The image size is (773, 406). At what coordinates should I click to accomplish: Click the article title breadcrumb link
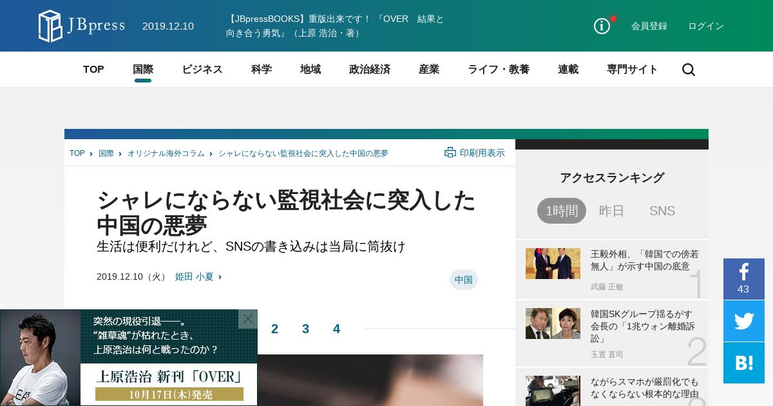pos(303,153)
